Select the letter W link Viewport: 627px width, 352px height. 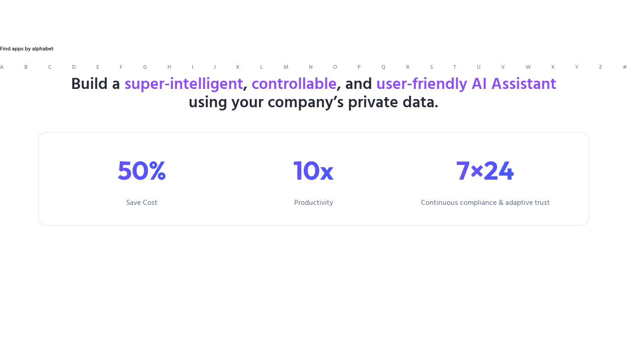pyautogui.click(x=528, y=67)
